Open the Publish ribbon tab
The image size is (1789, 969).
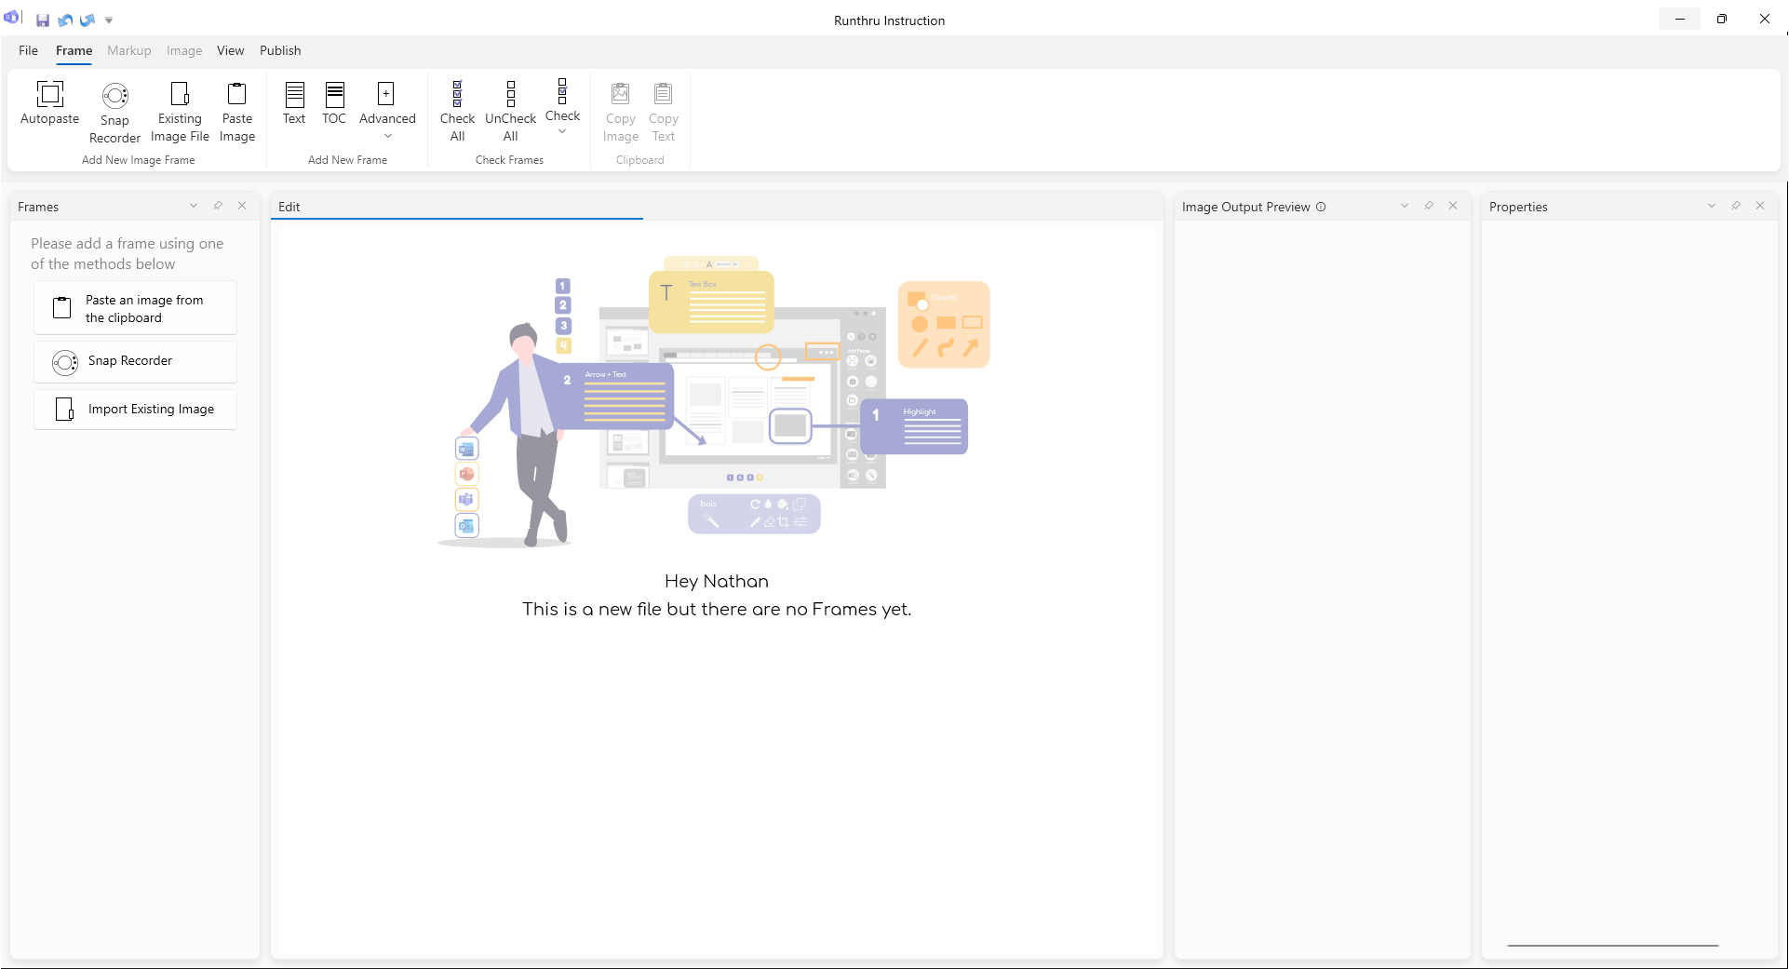pyautogui.click(x=280, y=50)
